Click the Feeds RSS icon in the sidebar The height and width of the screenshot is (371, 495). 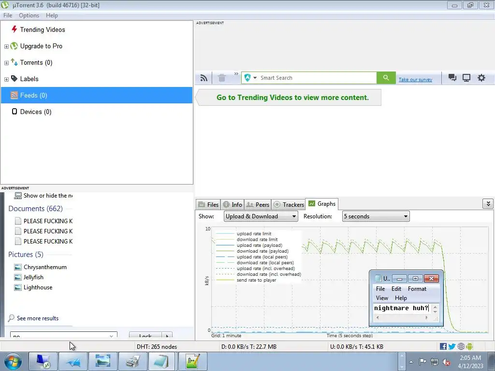tap(14, 95)
